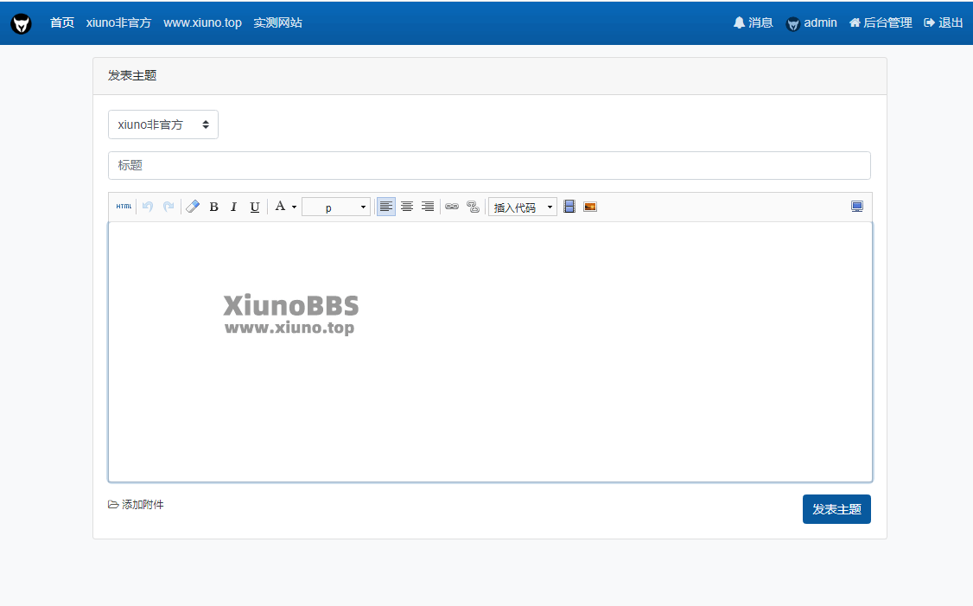Toggle bold formatting
This screenshot has width=973, height=606.
click(213, 207)
